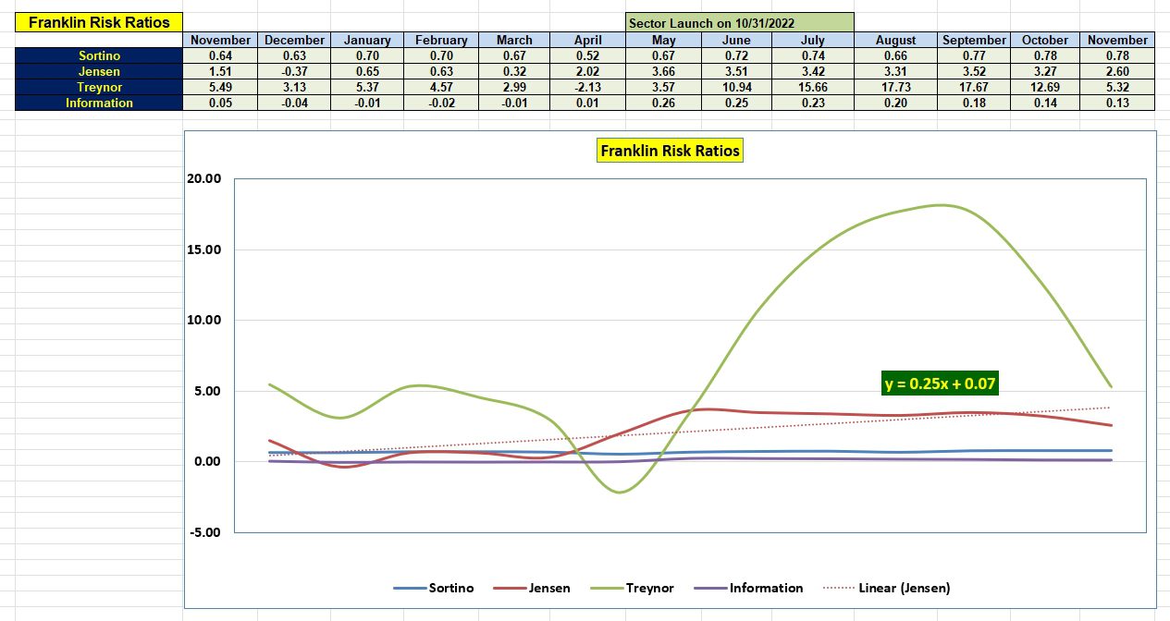1170x621 pixels.
Task: Select the Treynor row header cell
Action: (99, 87)
